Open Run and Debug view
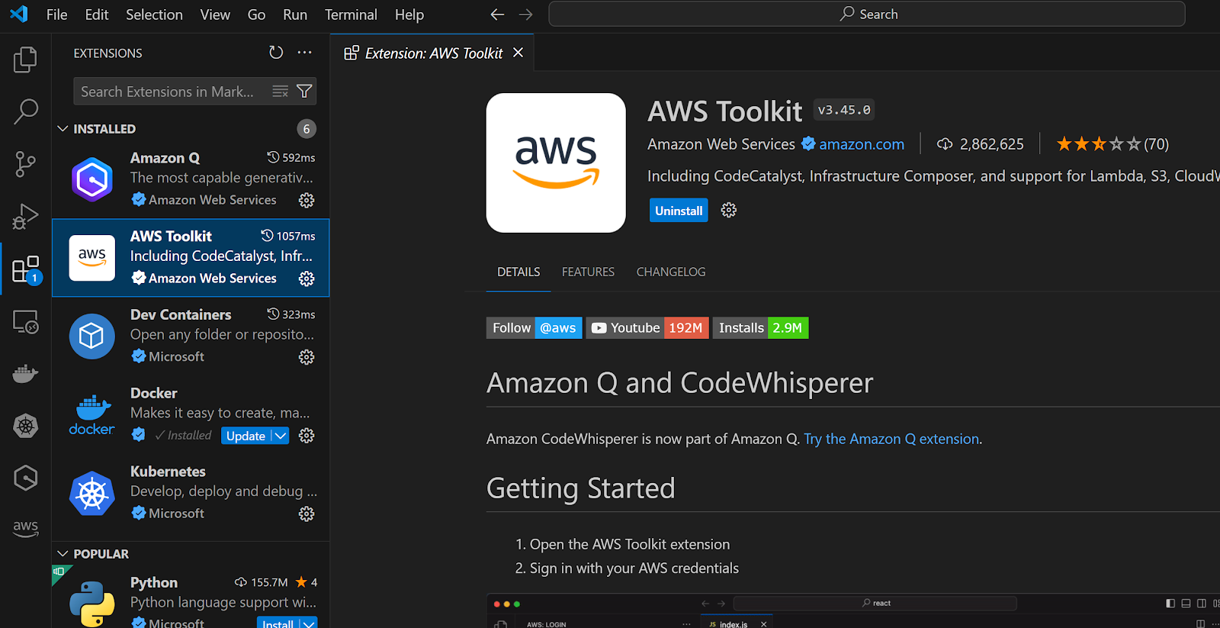Screen dimensions: 1220x628 click(x=25, y=216)
